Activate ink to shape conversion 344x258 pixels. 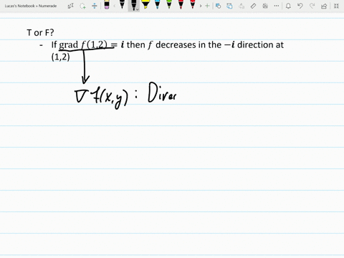[229, 6]
